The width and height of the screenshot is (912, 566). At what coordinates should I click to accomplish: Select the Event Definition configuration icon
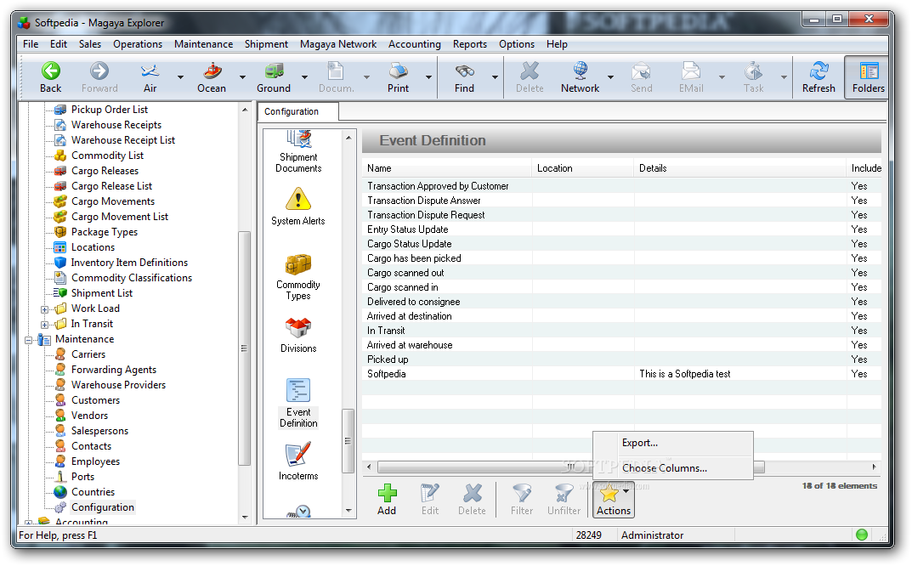(x=298, y=403)
